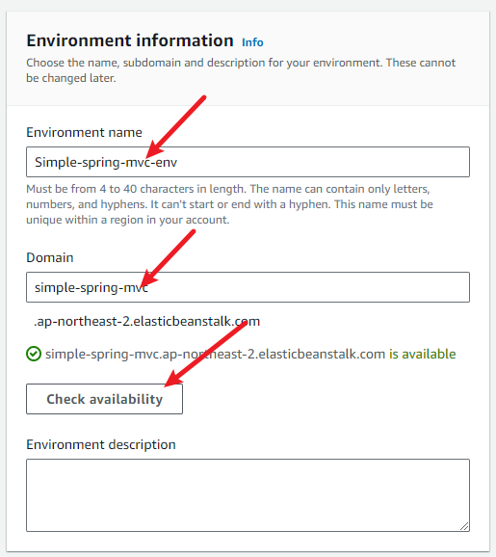Click the .ap-northeast-2.elasticbeanstalk.com suffix text
The image size is (496, 557).
point(146,321)
